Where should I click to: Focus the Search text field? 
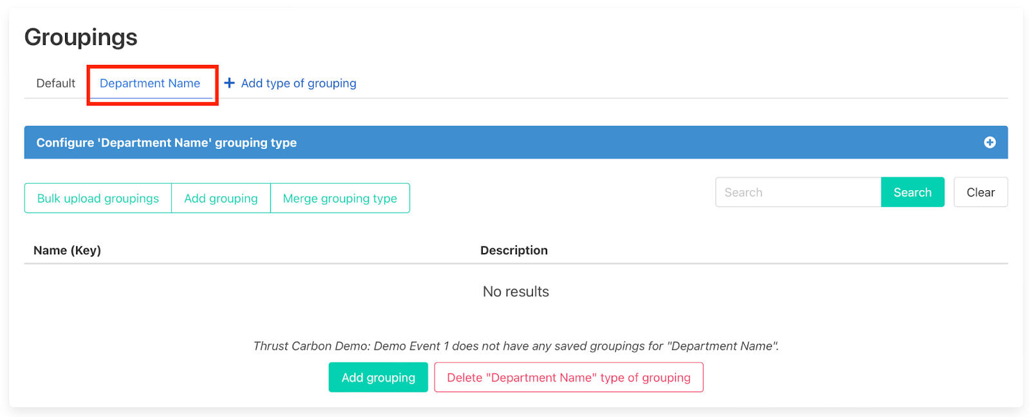point(798,192)
